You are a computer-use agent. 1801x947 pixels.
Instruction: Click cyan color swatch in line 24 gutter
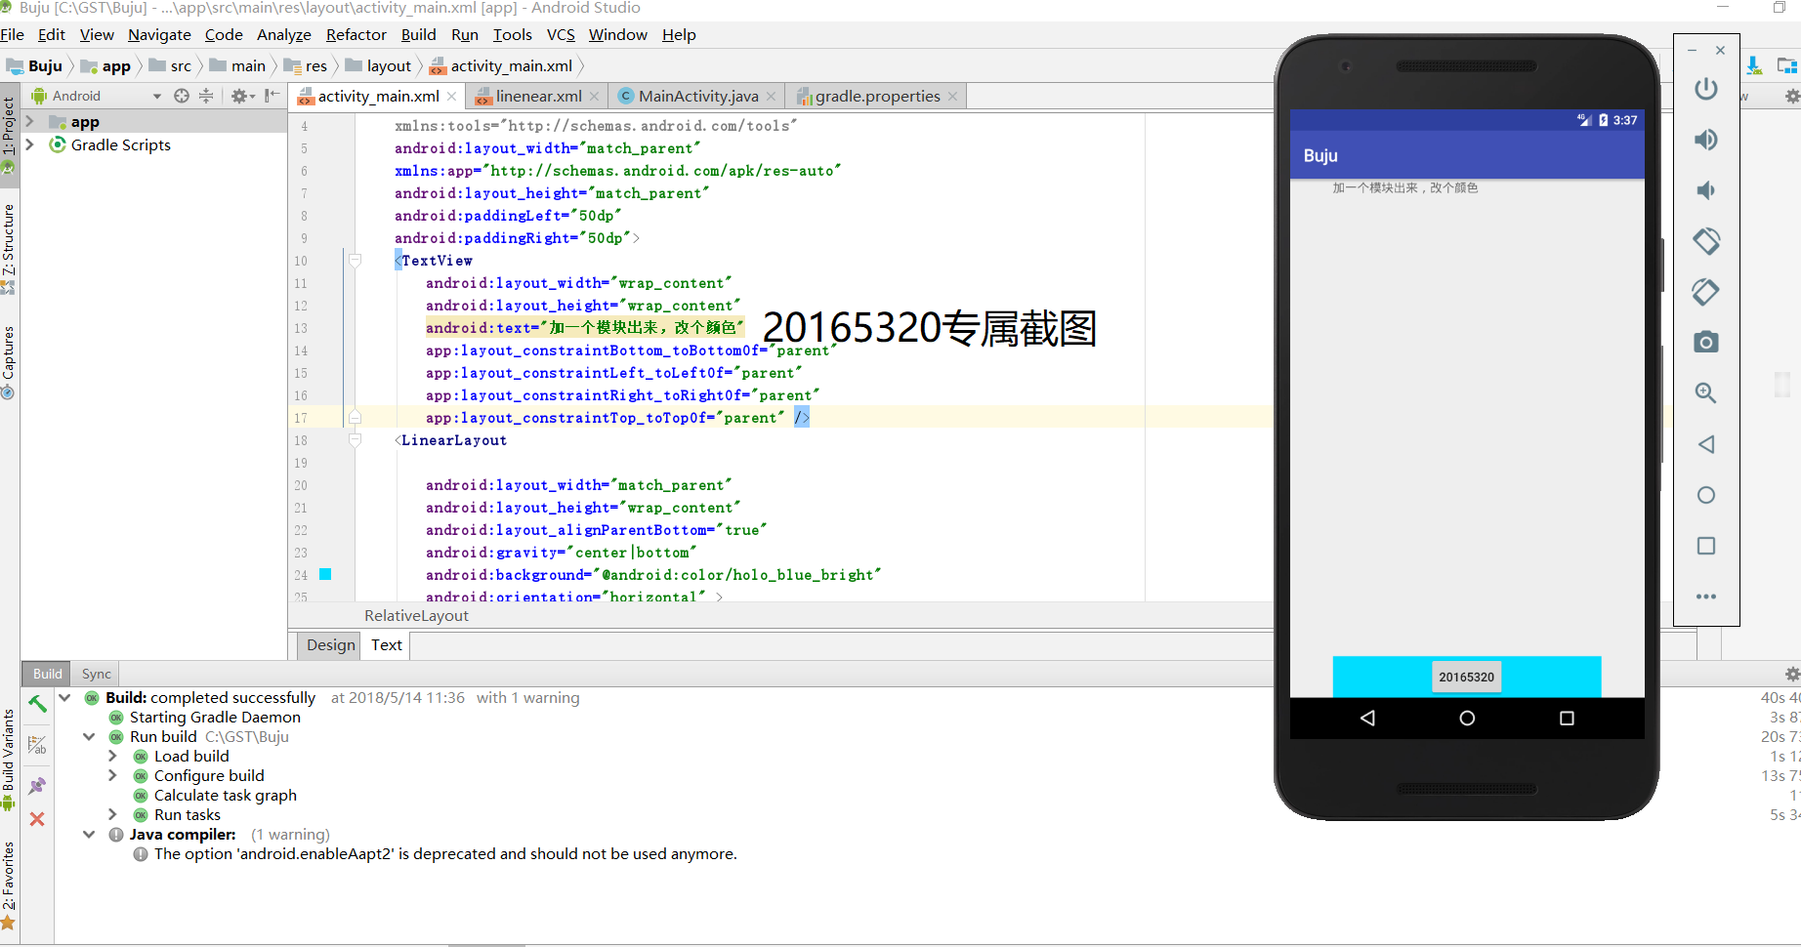coord(326,574)
